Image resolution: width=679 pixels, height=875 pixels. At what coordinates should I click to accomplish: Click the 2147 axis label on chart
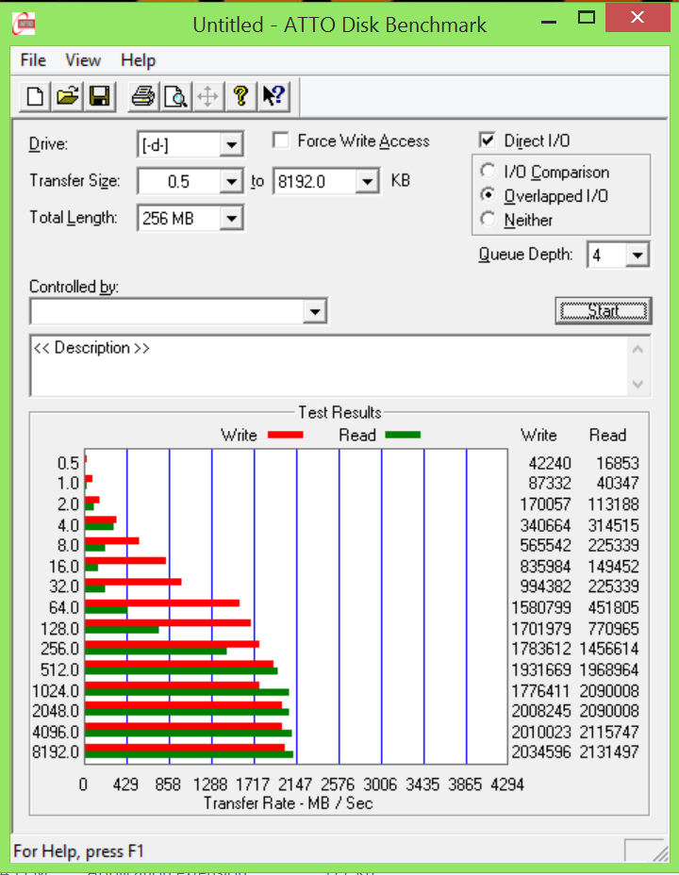click(x=295, y=784)
